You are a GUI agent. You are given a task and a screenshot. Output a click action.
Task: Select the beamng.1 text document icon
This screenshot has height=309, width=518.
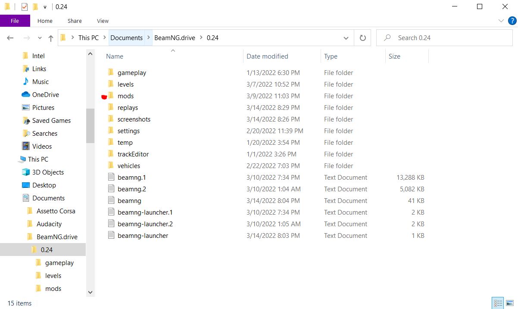click(x=111, y=177)
